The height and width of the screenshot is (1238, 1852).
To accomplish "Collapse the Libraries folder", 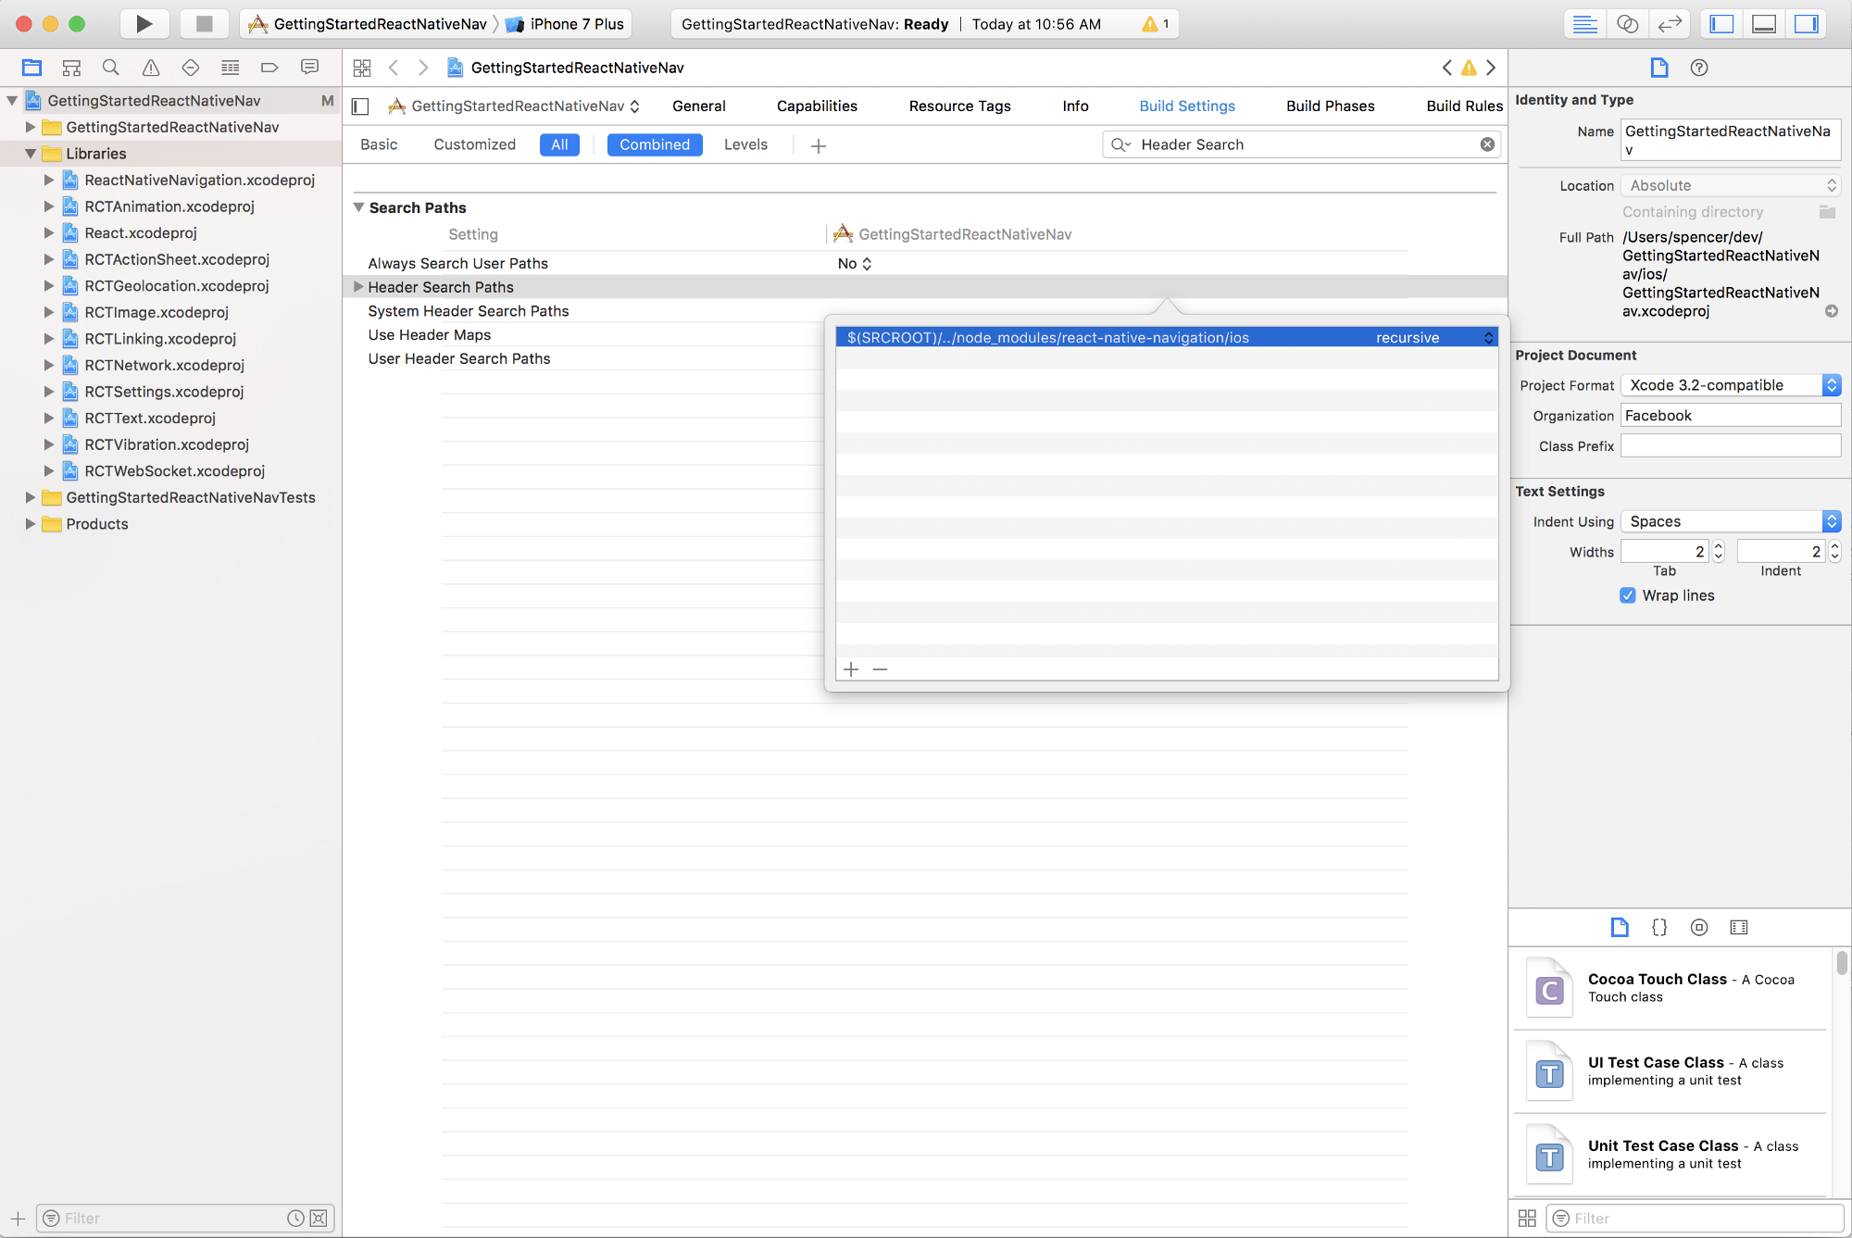I will [x=31, y=154].
